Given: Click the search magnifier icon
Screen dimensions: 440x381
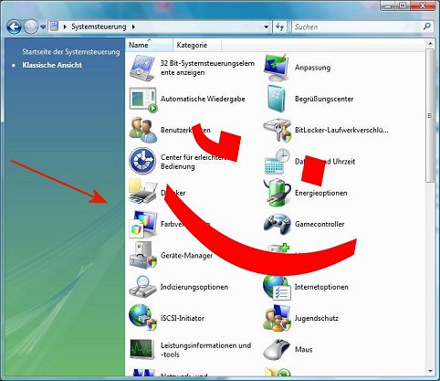Looking at the screenshot, I should tap(427, 26).
